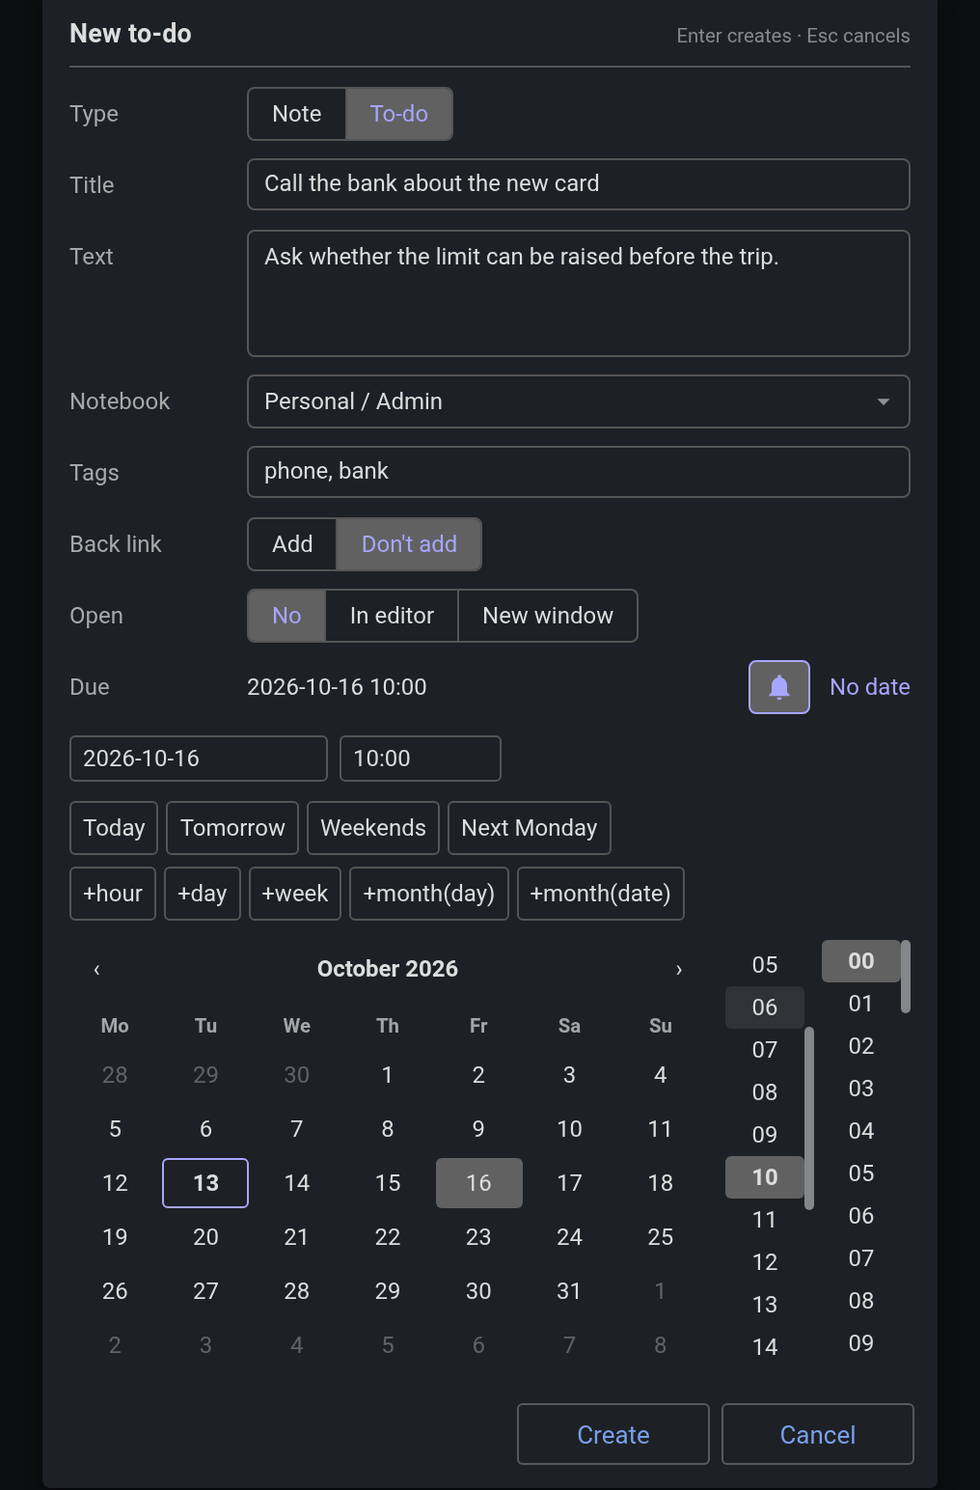Screen dimensions: 980x1490
Task: Choose Add for Back link
Action: pos(292,544)
